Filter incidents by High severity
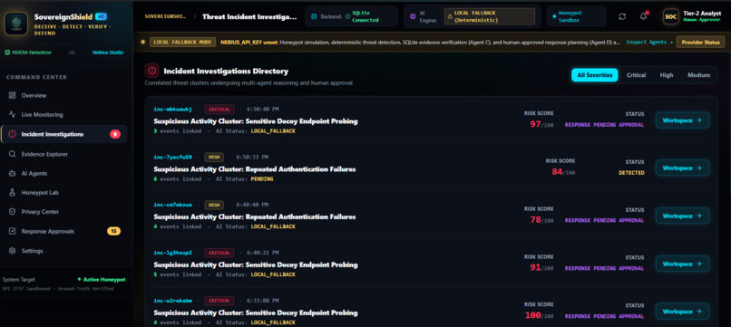The image size is (731, 327). click(x=667, y=75)
